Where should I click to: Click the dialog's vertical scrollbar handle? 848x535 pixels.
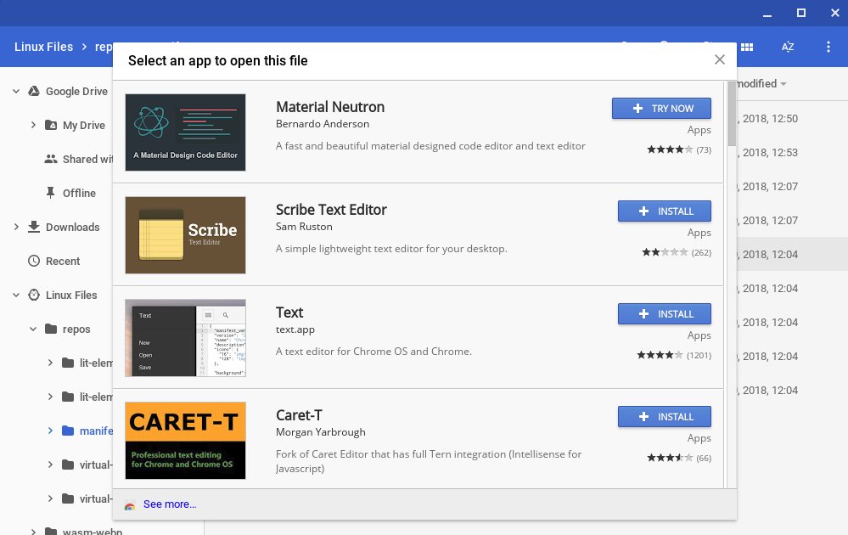click(x=732, y=114)
